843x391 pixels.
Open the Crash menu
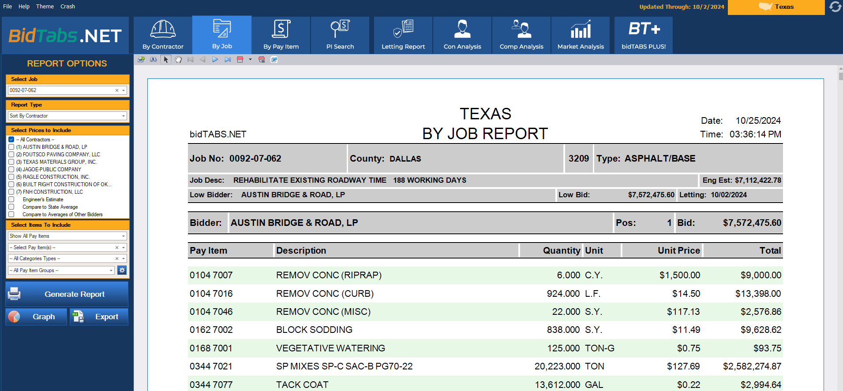pyautogui.click(x=67, y=7)
